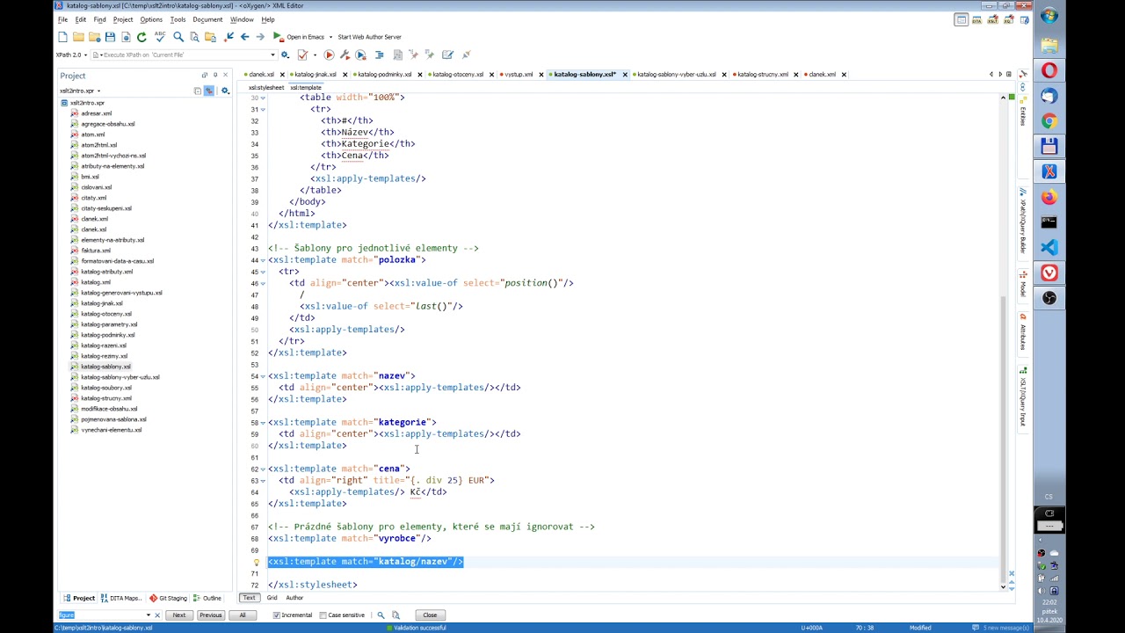Click the Open URL folder icon
The width and height of the screenshot is (1125, 633).
94,37
